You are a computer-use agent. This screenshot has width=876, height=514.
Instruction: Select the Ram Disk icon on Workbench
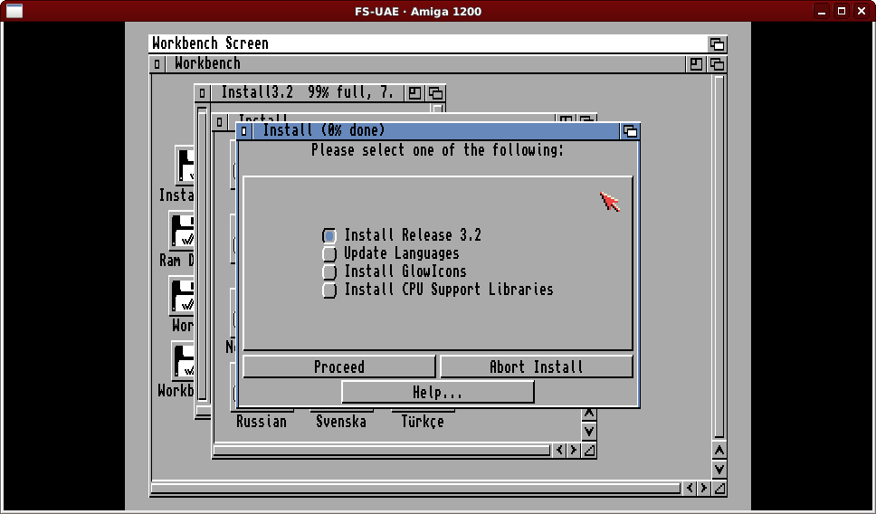point(182,230)
